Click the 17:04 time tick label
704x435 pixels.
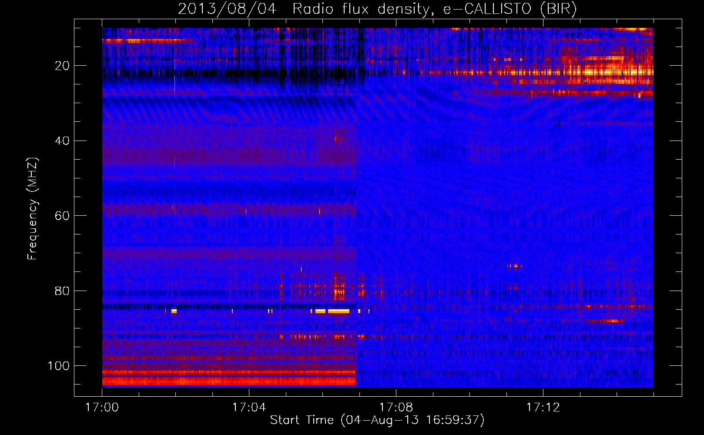(249, 408)
